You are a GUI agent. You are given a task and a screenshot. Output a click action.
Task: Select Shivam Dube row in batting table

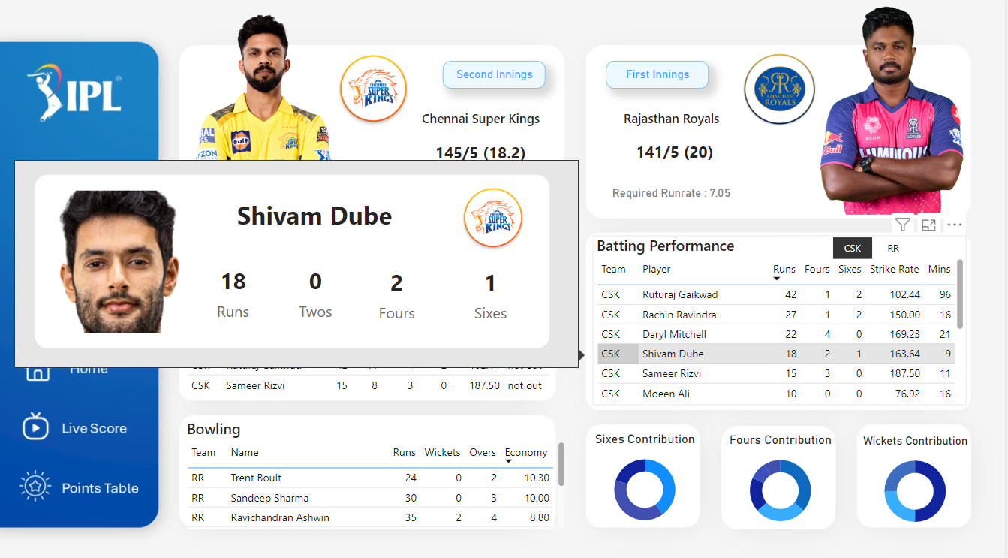pos(776,354)
